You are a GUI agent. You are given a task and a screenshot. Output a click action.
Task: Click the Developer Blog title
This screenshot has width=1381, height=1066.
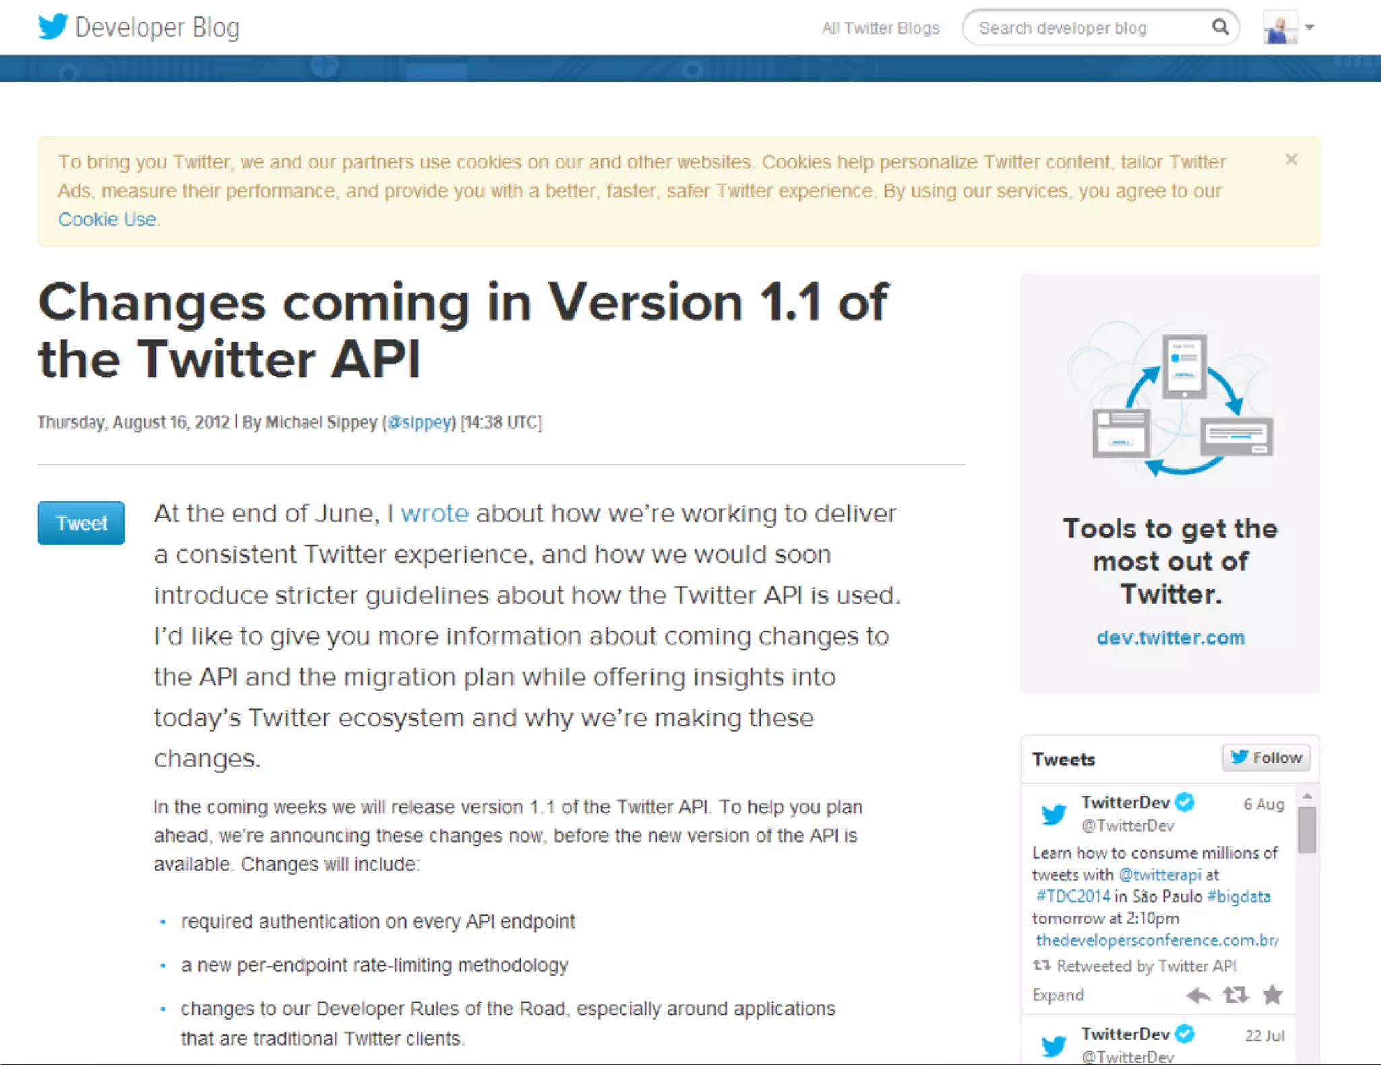[x=156, y=28]
